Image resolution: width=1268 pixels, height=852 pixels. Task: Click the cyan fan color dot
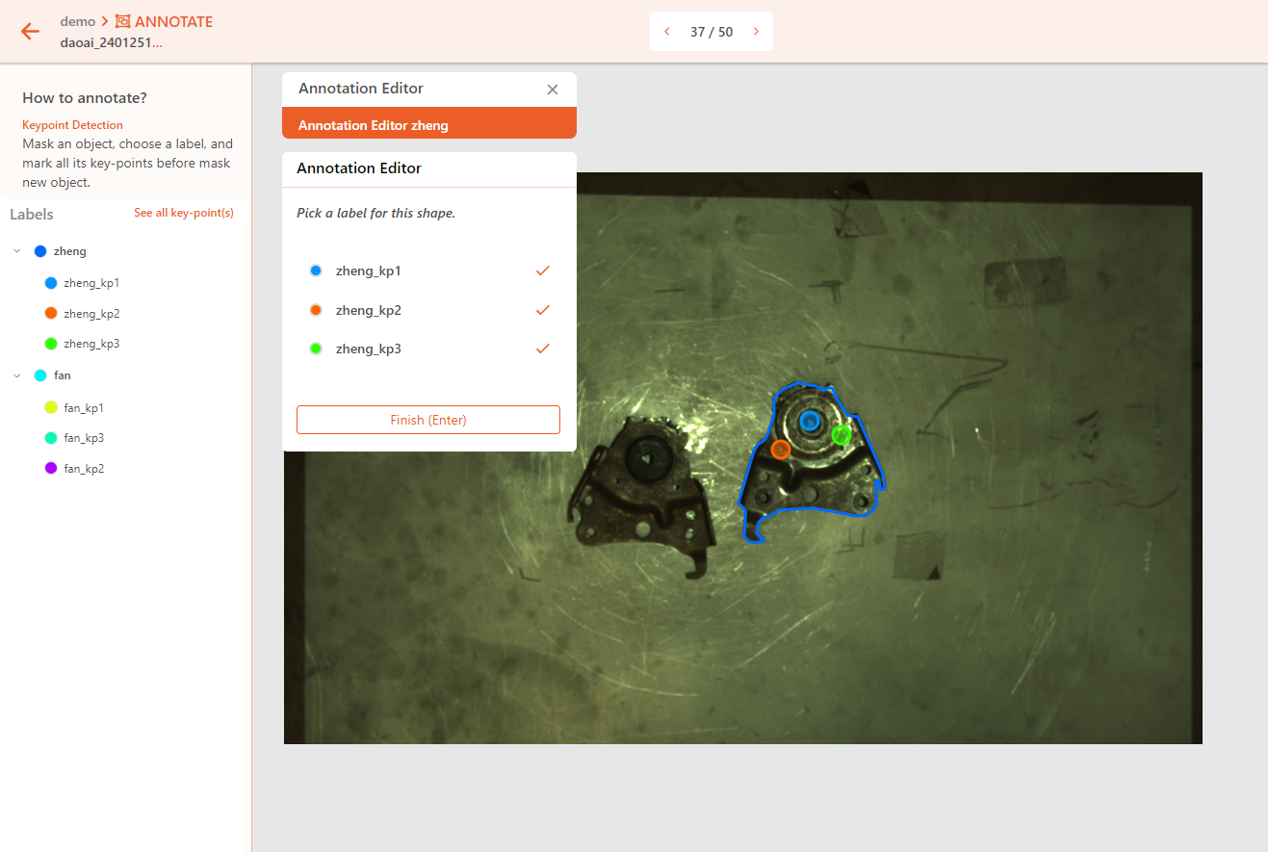(x=40, y=375)
